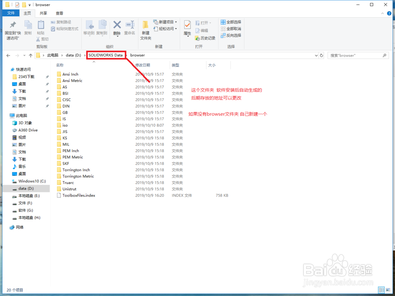This screenshot has height=296, width=395.
Task: Select the iso folder
Action: 65,125
